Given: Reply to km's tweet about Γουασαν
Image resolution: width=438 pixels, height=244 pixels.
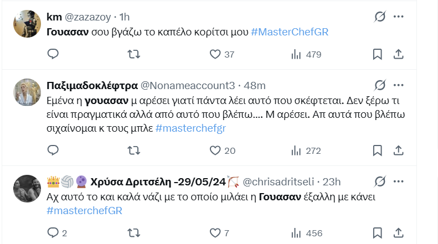Looking at the screenshot, I should click(x=53, y=54).
